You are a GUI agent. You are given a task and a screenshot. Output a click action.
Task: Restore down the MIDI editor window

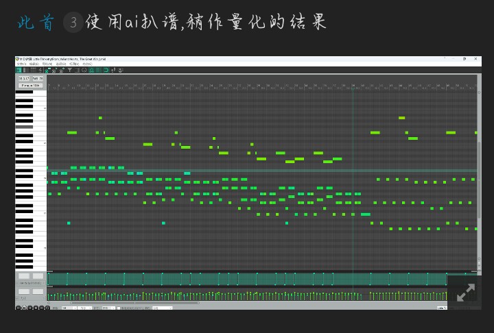464,59
